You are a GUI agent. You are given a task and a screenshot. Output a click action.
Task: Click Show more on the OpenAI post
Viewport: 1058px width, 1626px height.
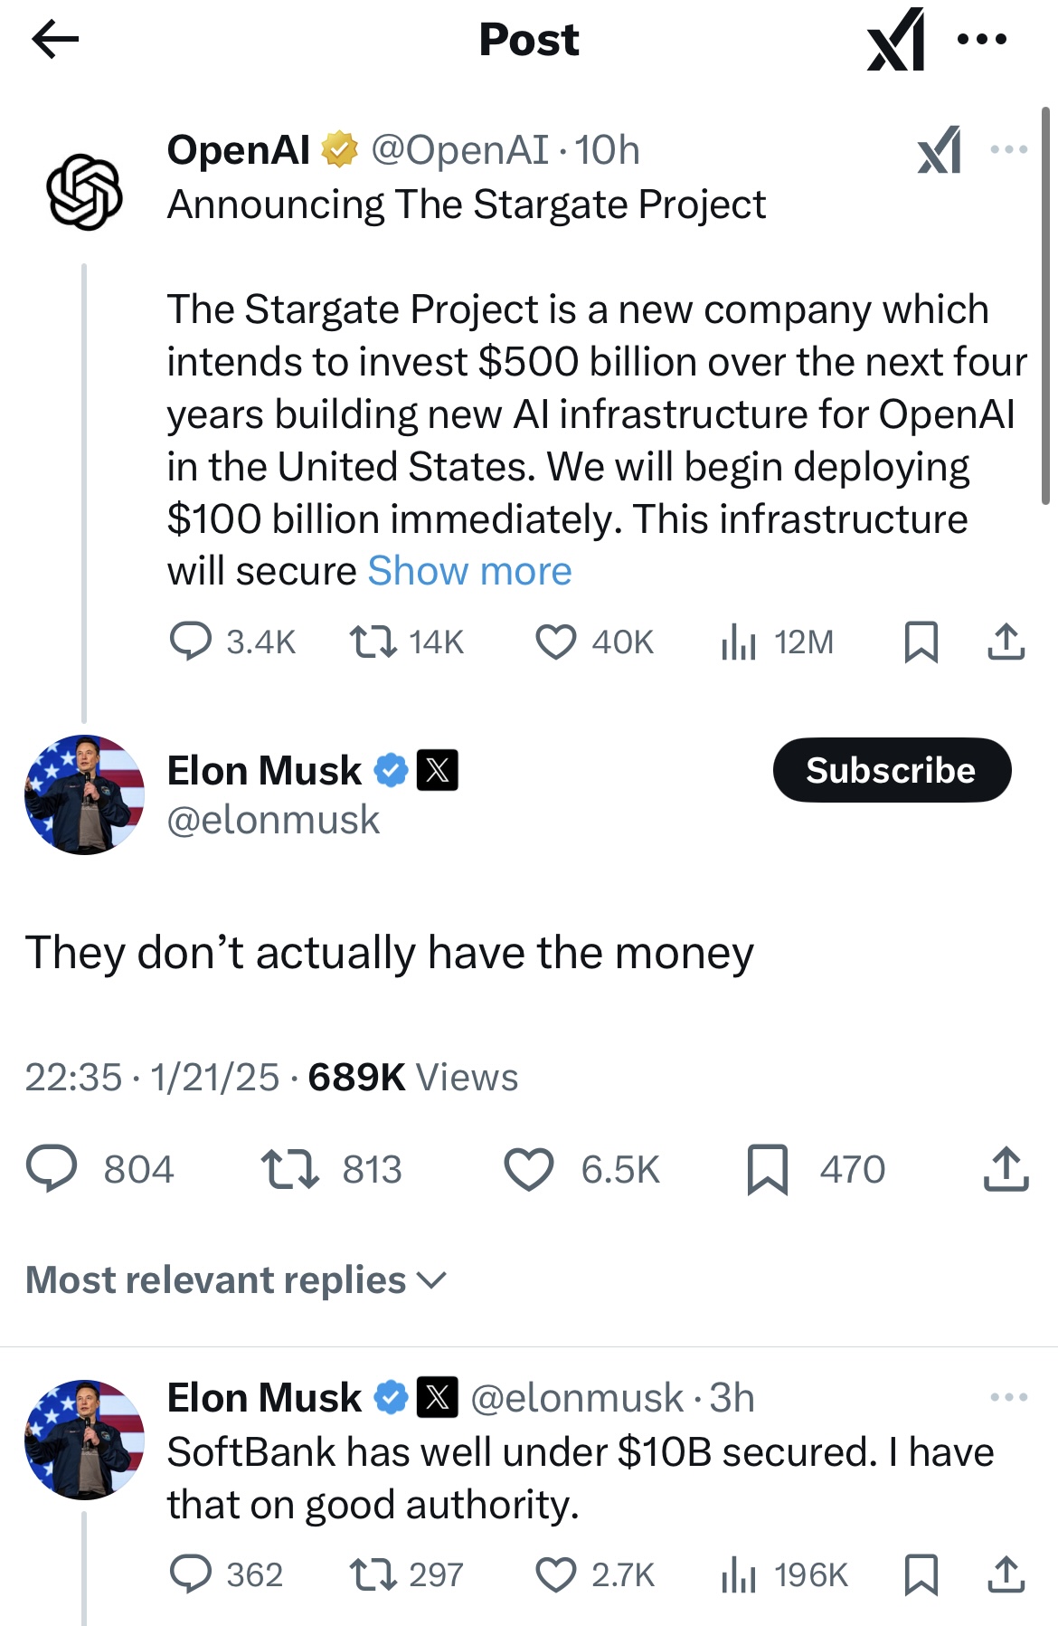pyautogui.click(x=469, y=571)
